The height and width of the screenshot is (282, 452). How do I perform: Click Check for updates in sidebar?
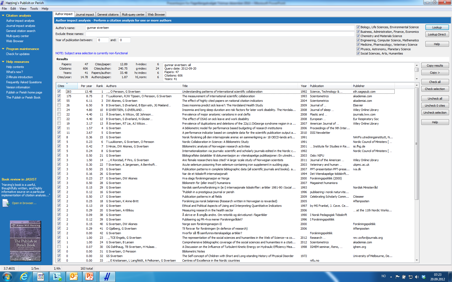[18, 54]
